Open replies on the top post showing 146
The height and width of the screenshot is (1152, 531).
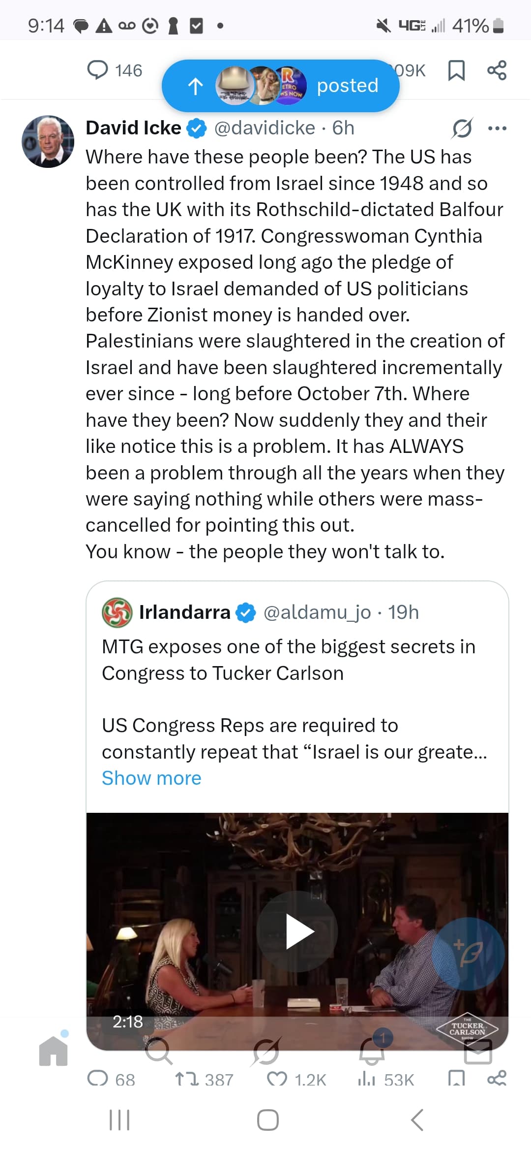pos(98,70)
